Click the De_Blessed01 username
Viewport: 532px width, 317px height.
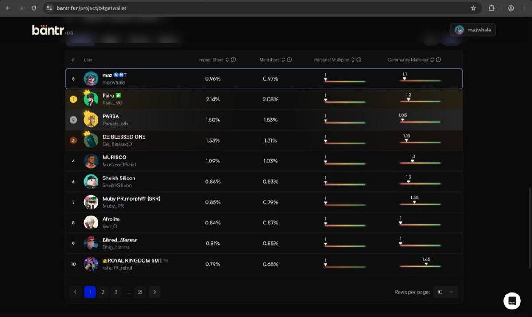(118, 144)
